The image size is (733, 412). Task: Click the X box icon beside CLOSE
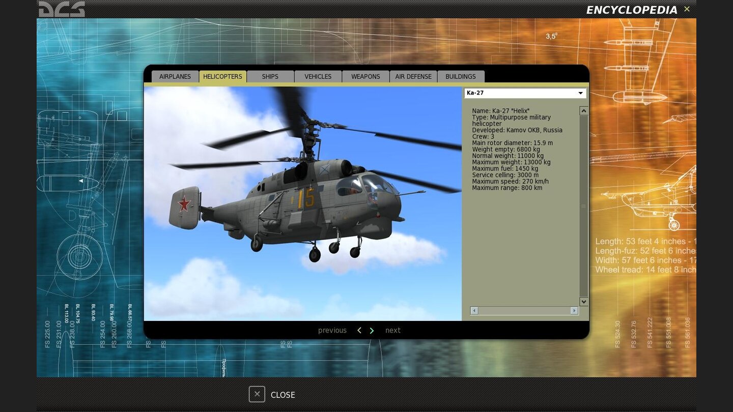(x=257, y=394)
